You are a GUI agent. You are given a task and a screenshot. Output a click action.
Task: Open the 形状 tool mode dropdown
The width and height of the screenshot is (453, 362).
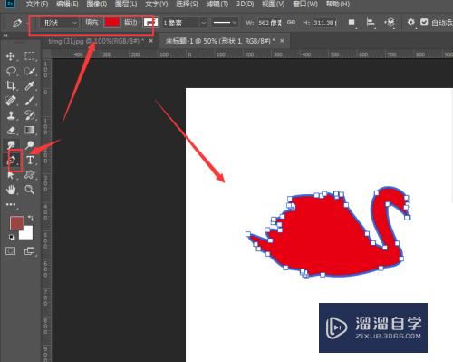click(x=59, y=23)
